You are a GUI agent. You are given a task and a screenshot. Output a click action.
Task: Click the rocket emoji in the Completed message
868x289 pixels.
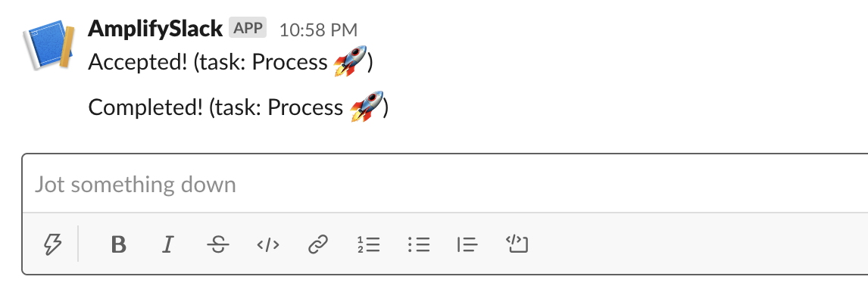(x=367, y=106)
